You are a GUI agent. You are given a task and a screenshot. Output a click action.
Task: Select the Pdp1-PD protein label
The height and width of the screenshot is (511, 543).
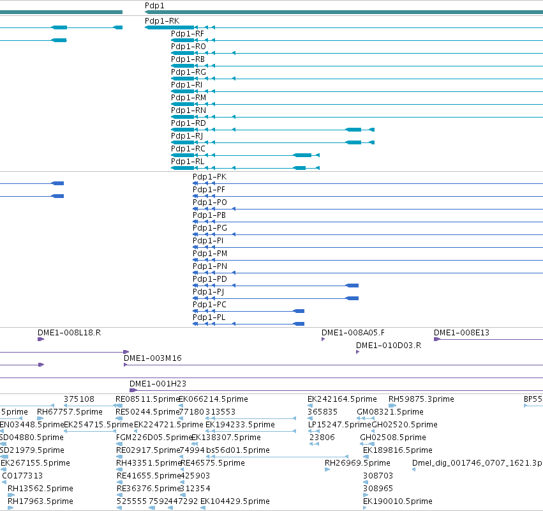click(x=210, y=279)
